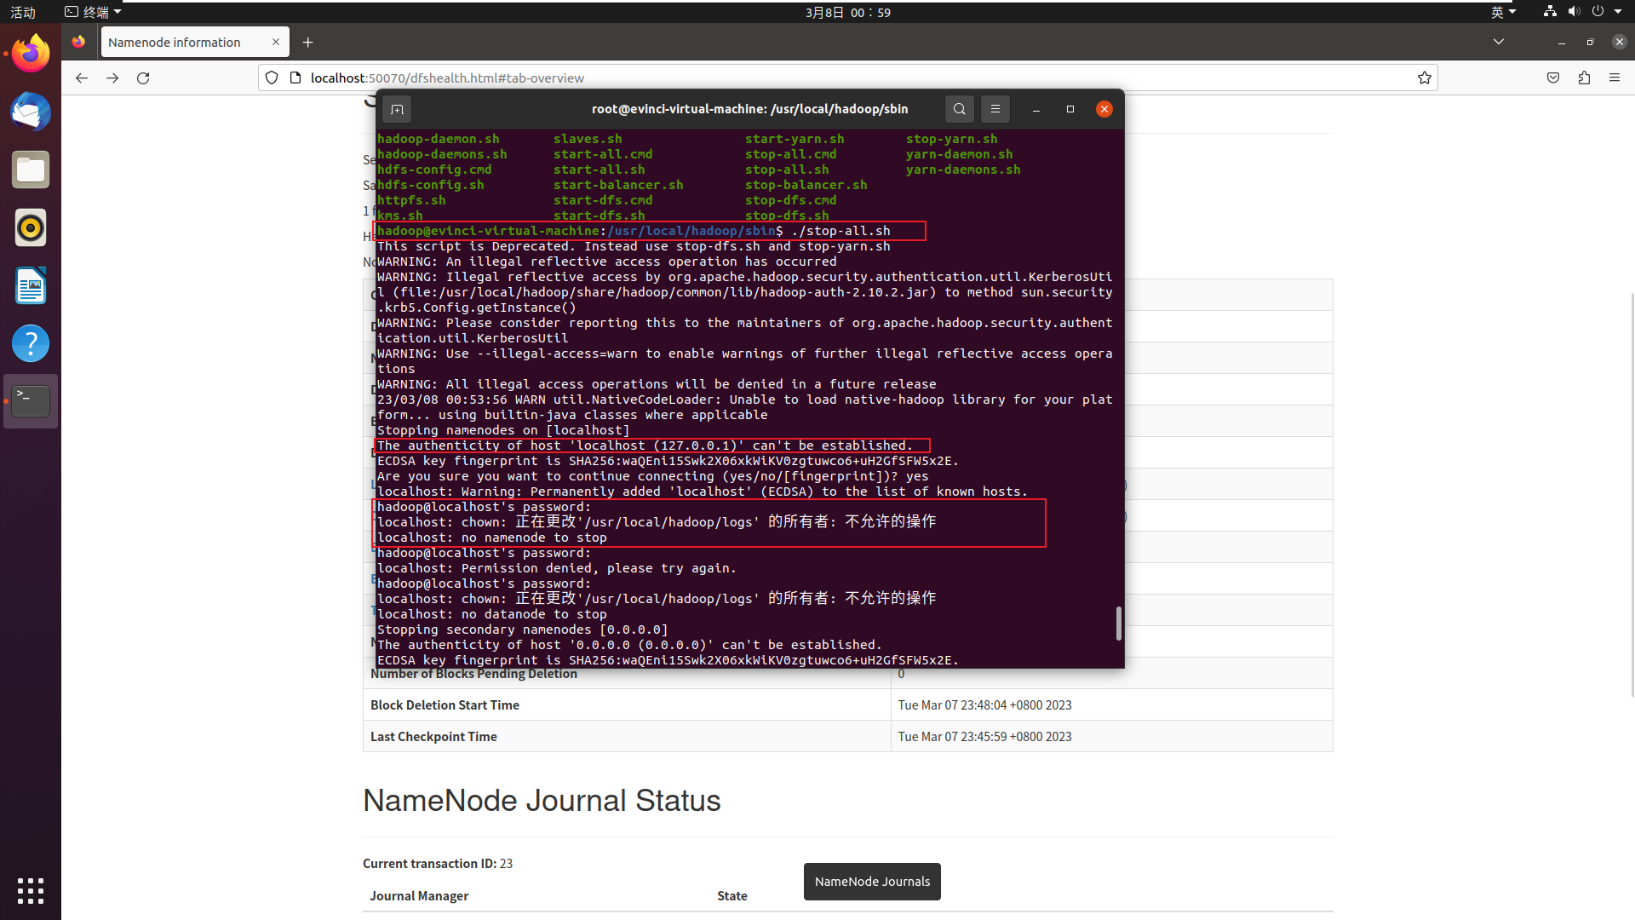Open the Firefox application hamburger menu
This screenshot has width=1635, height=920.
pyautogui.click(x=1615, y=78)
